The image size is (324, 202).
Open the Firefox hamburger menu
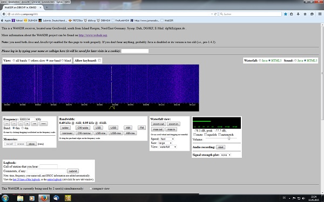click(x=320, y=14)
